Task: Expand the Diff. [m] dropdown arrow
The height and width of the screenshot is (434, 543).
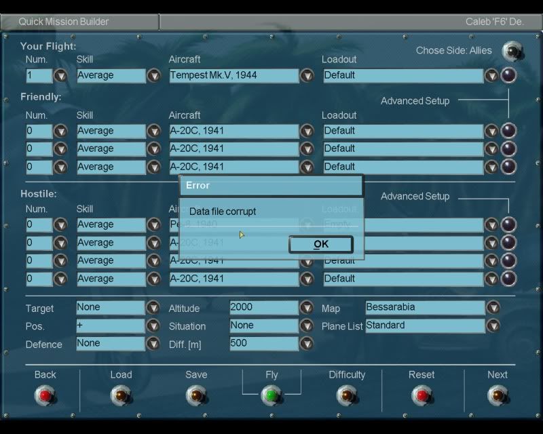Action: coord(307,343)
